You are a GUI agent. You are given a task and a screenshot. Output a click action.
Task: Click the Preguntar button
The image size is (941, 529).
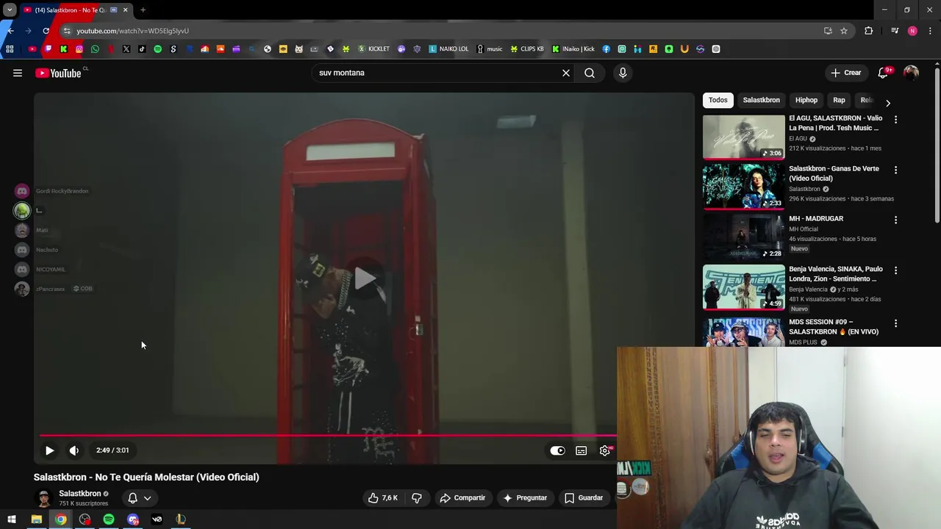click(525, 497)
